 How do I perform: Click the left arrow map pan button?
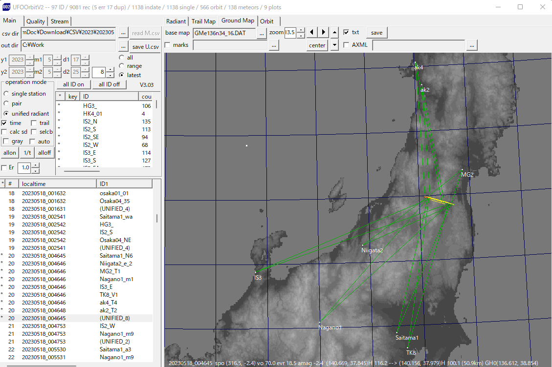click(311, 32)
